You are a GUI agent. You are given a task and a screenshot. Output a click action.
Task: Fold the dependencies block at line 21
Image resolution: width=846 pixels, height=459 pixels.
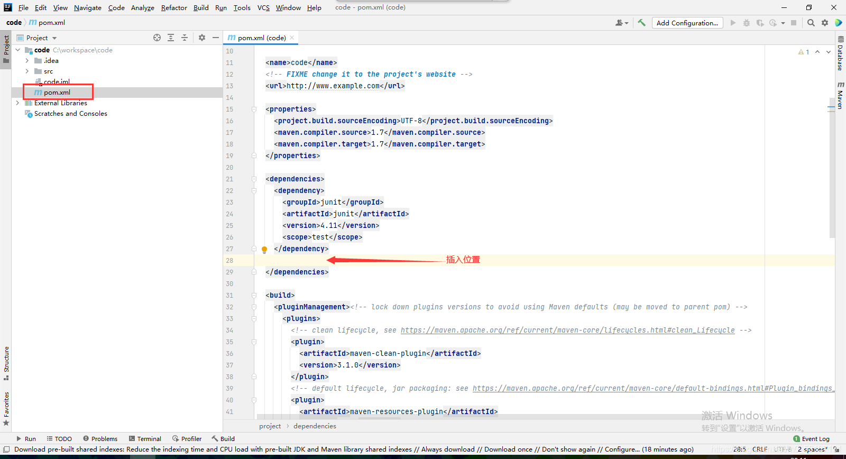click(254, 179)
